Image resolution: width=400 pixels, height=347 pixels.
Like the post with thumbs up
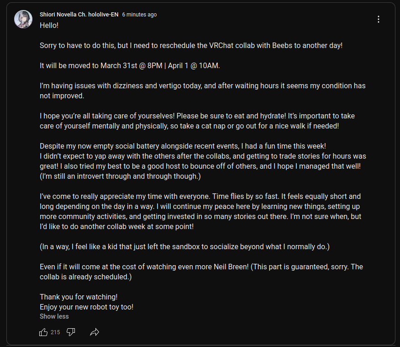43,332
